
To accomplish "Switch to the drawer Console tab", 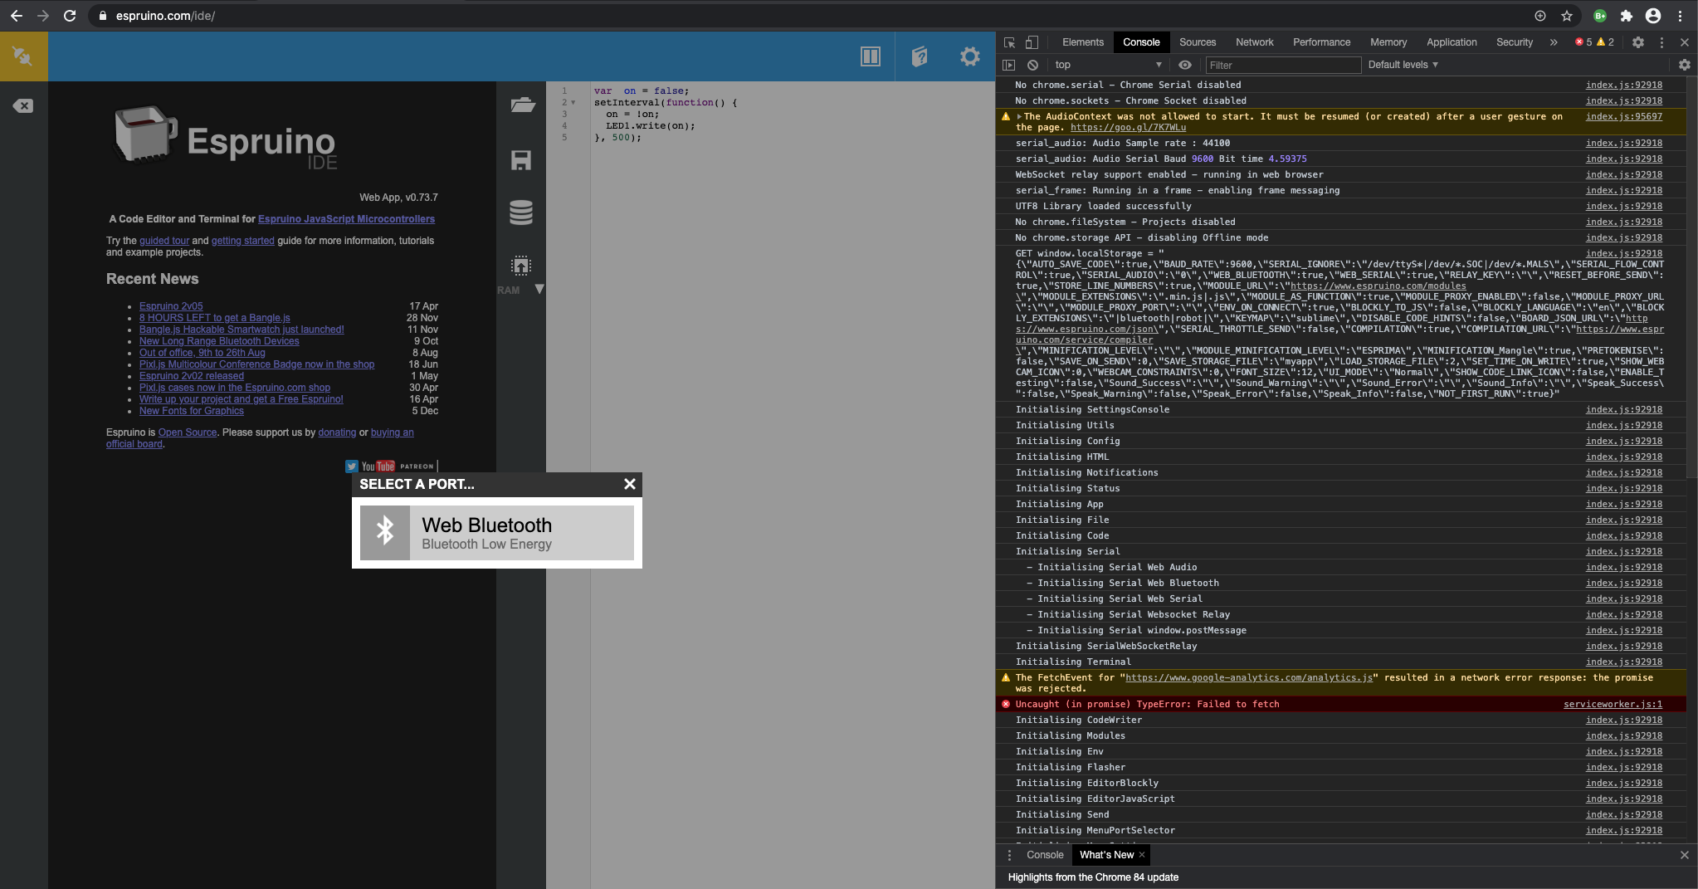I will (1045, 855).
